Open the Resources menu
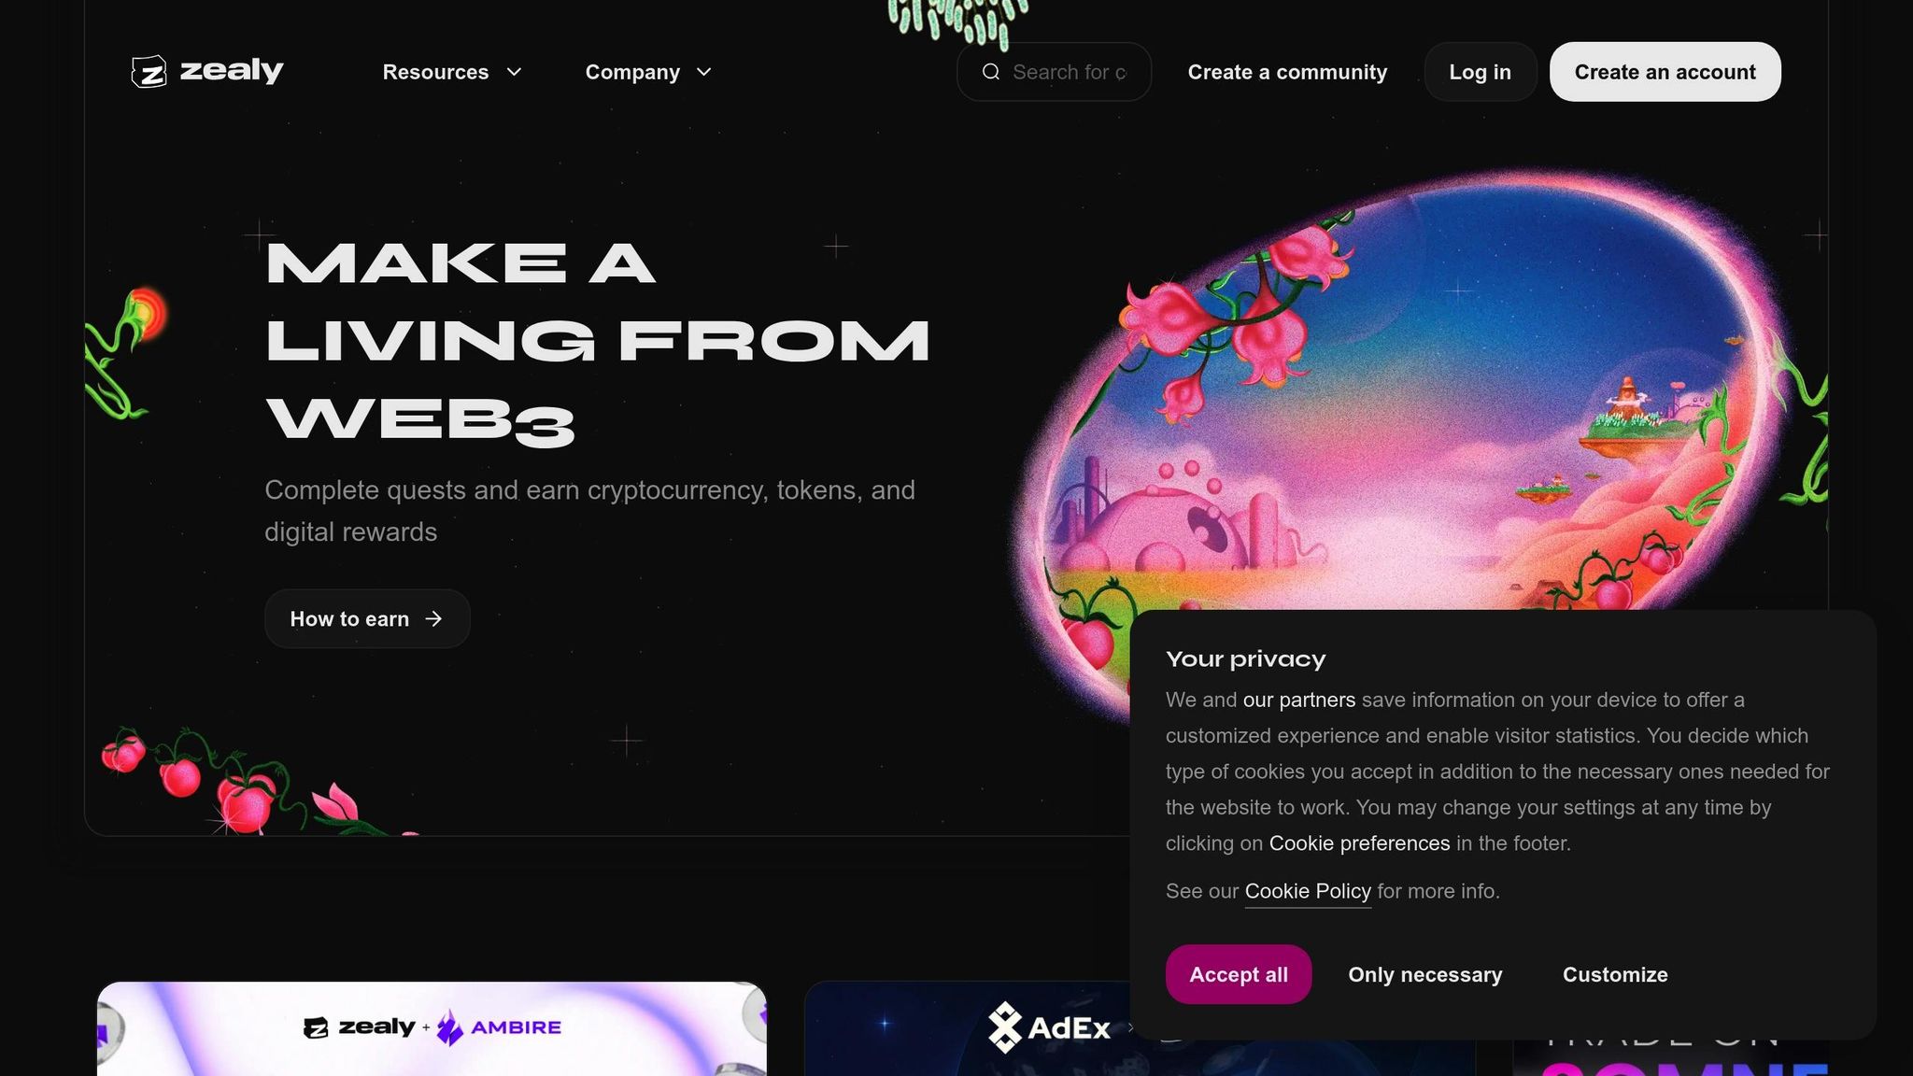 452,72
